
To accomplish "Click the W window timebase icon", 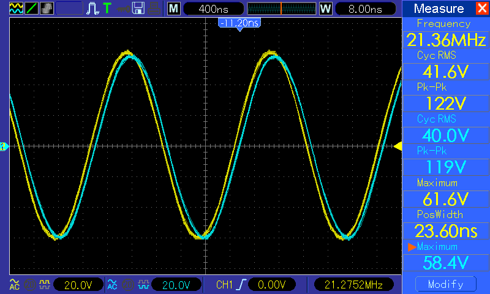I will click(x=325, y=9).
